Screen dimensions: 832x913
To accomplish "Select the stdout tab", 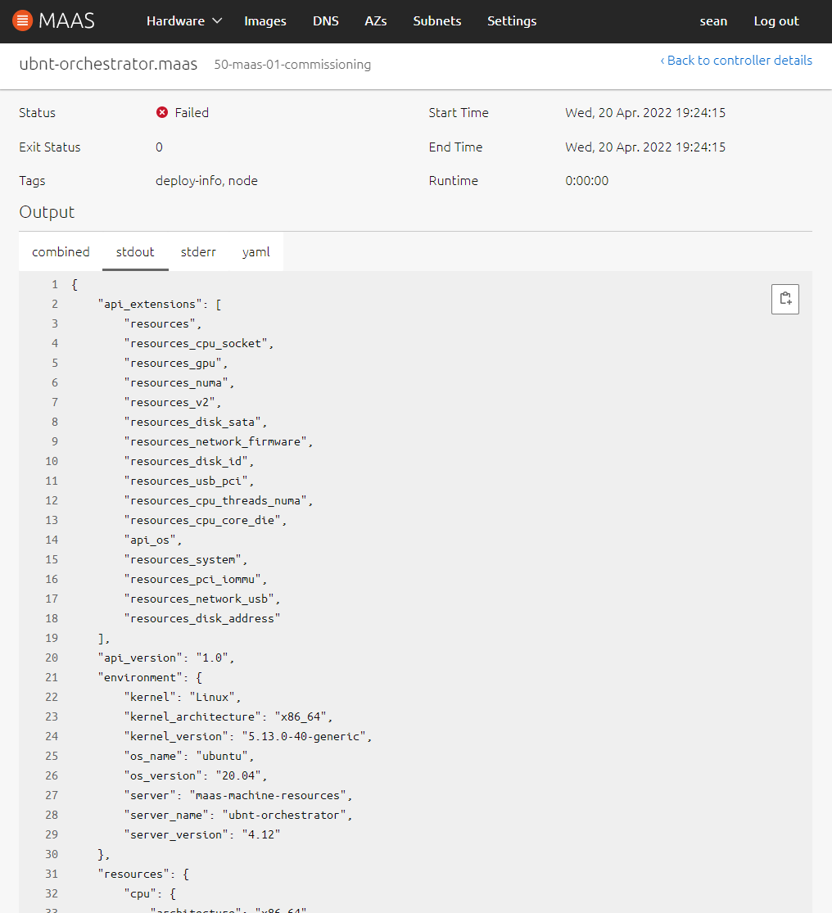I will point(135,252).
